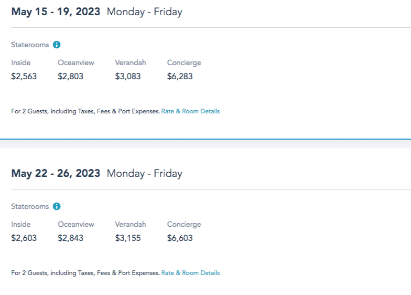Click Verandah label in May 22 - 26 sailing
The image size is (411, 295).
[x=131, y=225]
